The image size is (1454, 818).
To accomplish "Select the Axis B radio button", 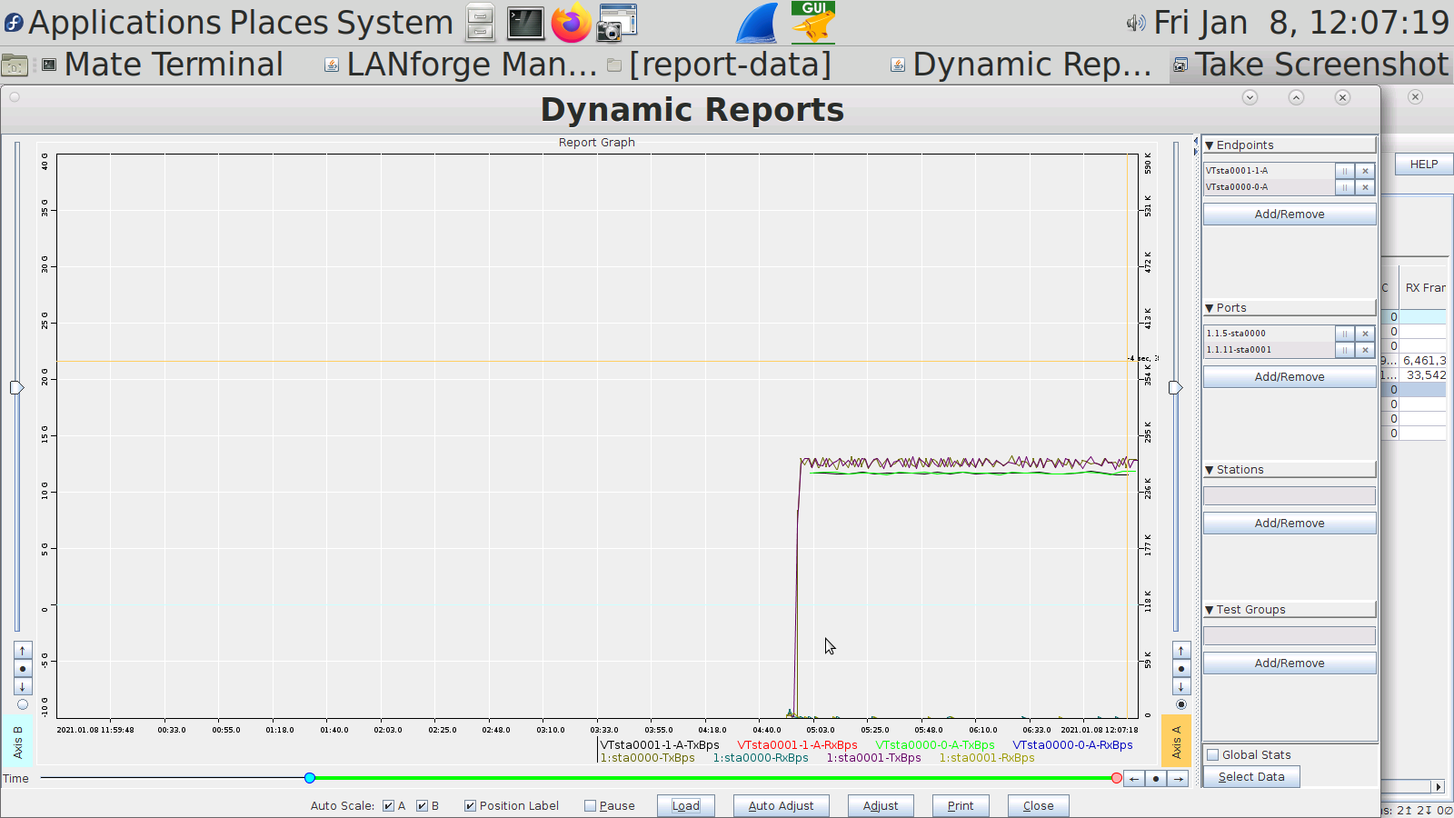I will [x=23, y=704].
